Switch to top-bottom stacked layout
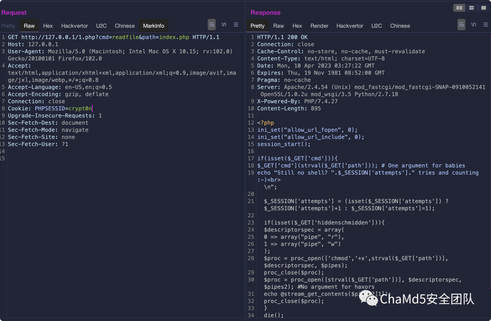The height and width of the screenshot is (321, 491). [x=471, y=8]
